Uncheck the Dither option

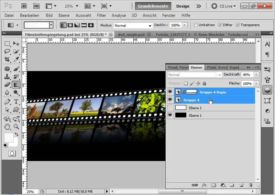click(220, 25)
